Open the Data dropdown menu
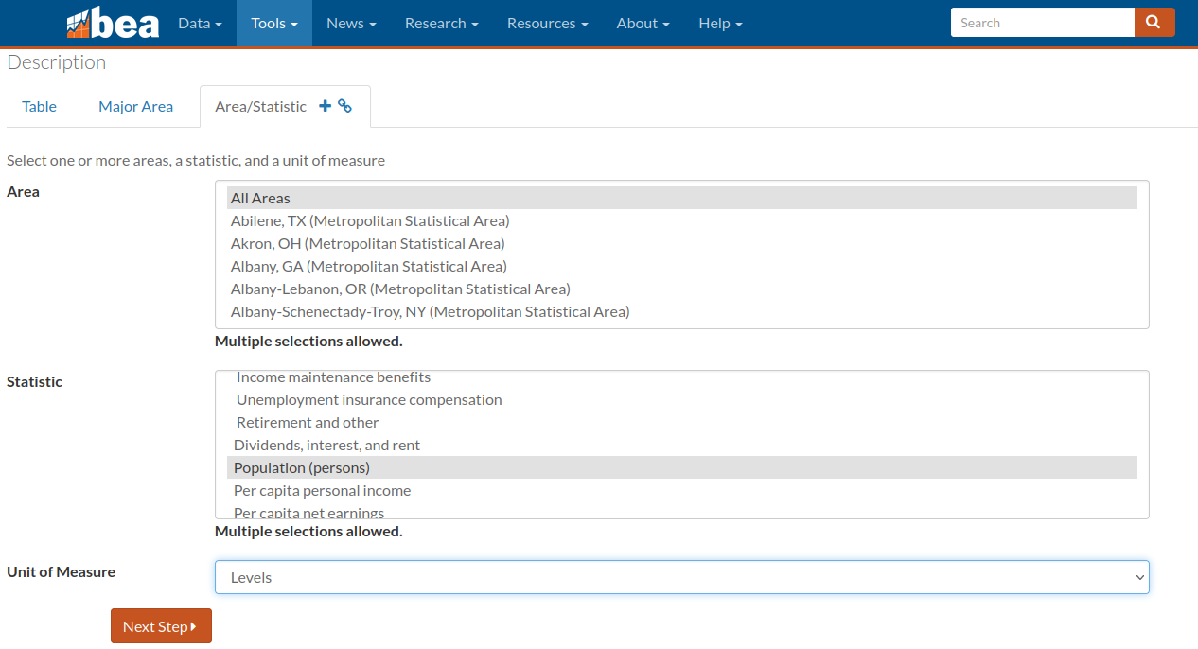This screenshot has width=1198, height=649. point(200,23)
